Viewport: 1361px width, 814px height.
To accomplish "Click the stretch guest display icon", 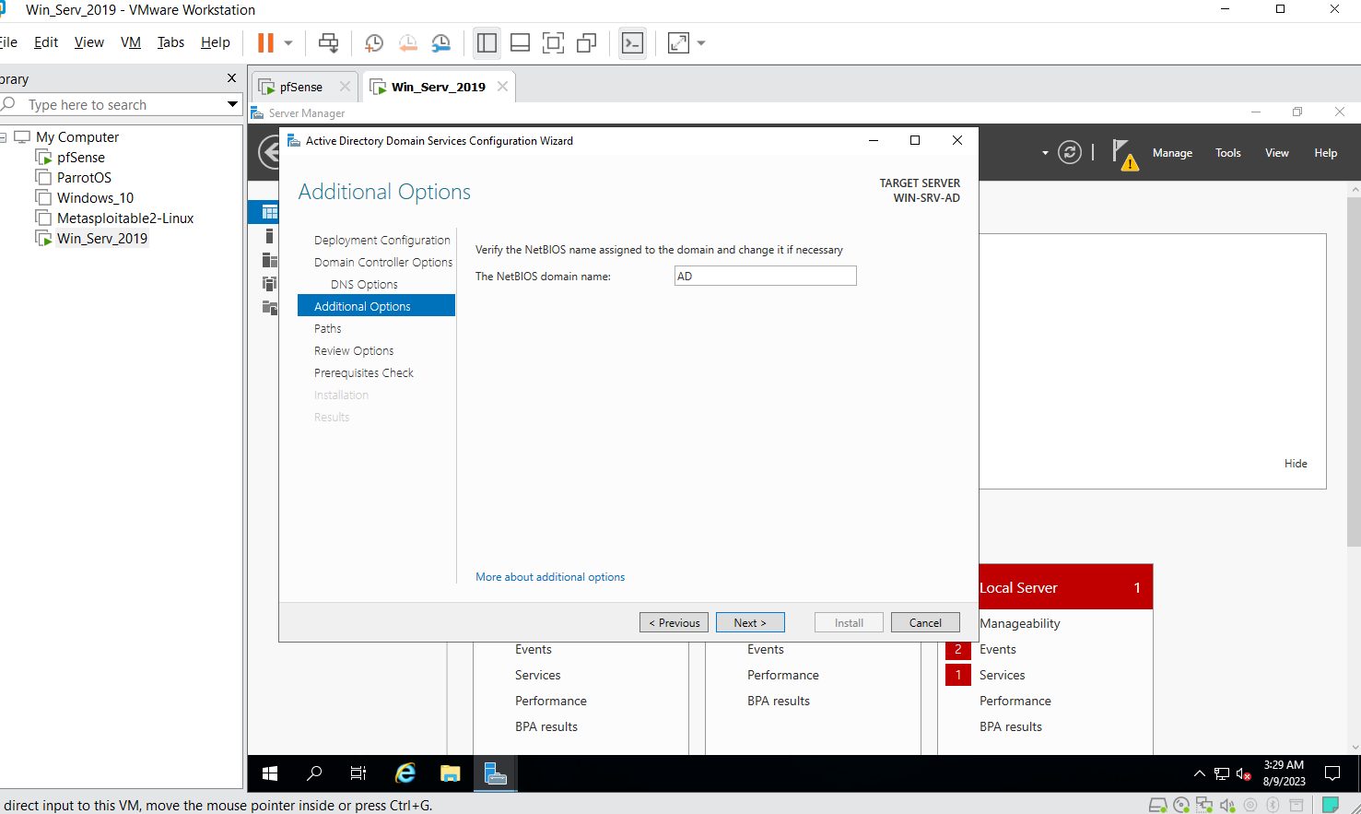I will pyautogui.click(x=678, y=42).
